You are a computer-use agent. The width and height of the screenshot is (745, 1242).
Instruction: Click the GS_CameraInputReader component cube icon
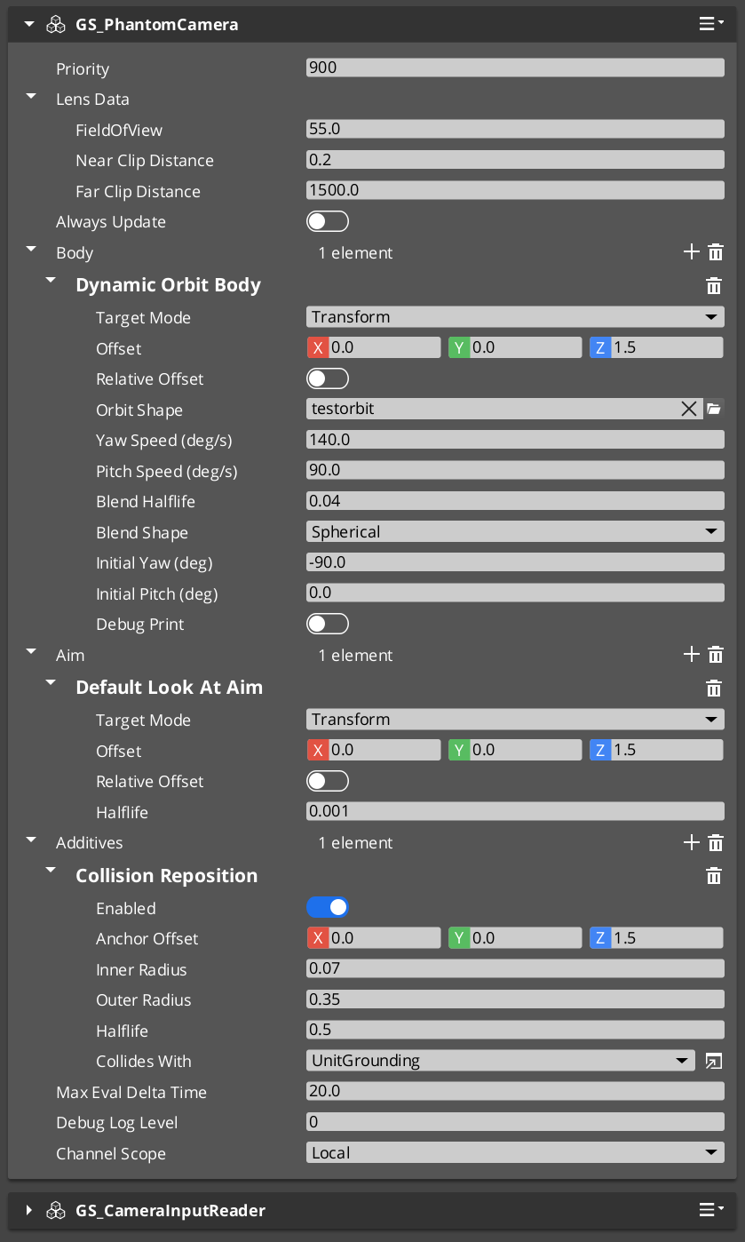tap(55, 1210)
